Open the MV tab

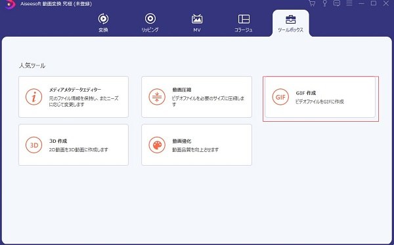coord(197,23)
